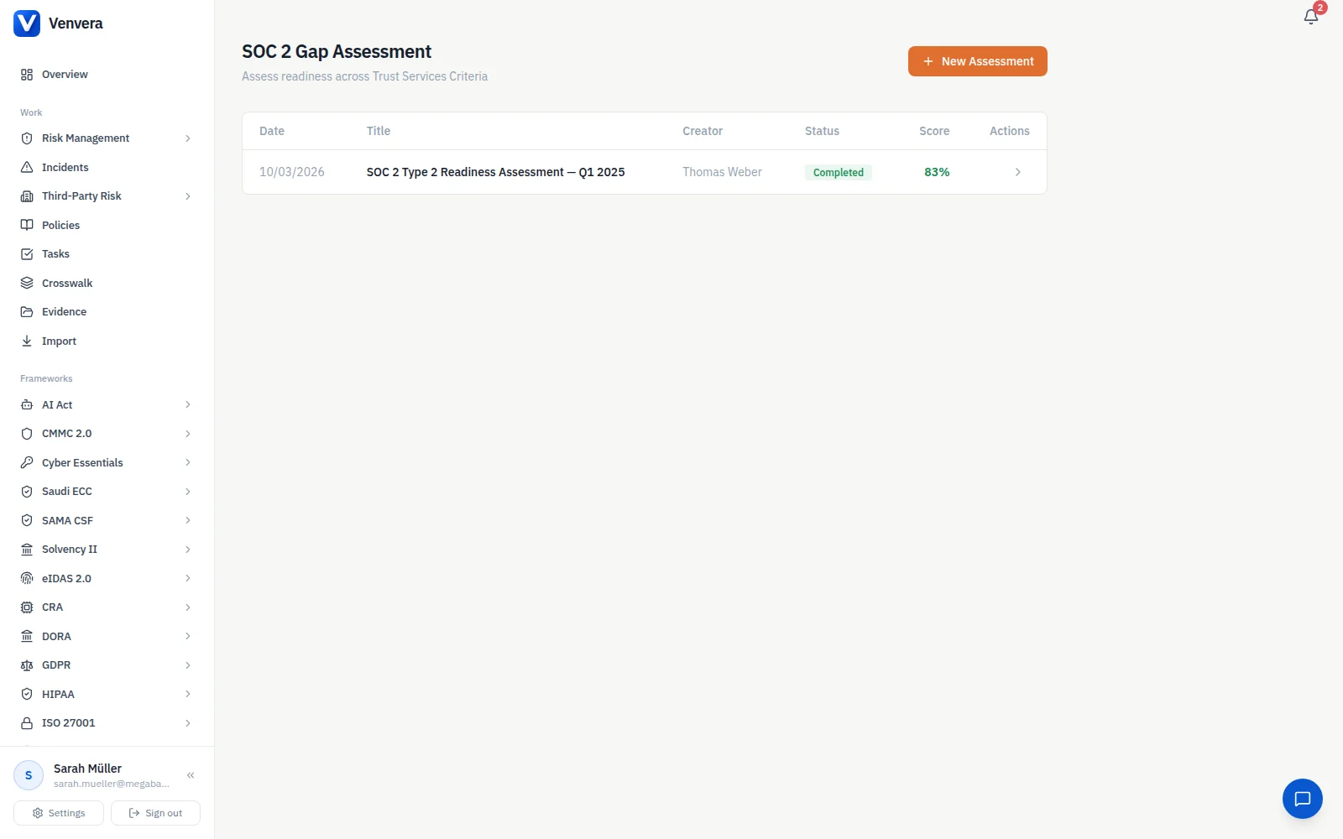
Task: Open the notifications bell
Action: click(1311, 17)
